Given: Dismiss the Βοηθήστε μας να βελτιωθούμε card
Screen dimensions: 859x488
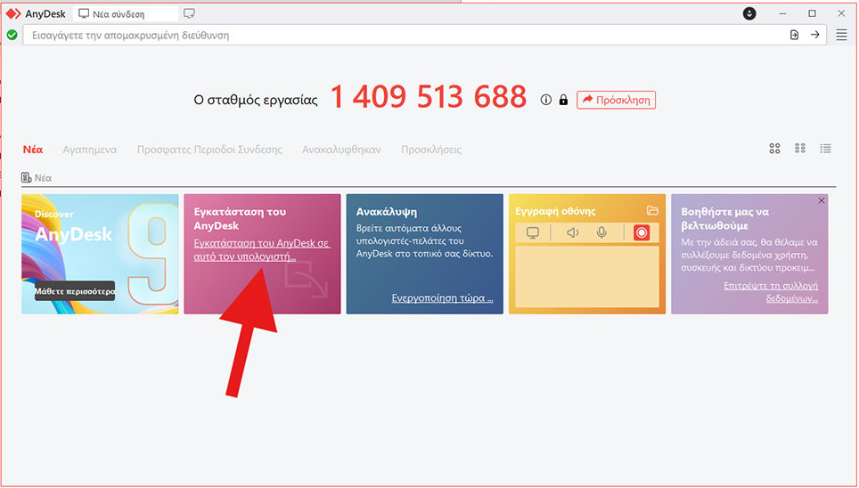Looking at the screenshot, I should [821, 201].
